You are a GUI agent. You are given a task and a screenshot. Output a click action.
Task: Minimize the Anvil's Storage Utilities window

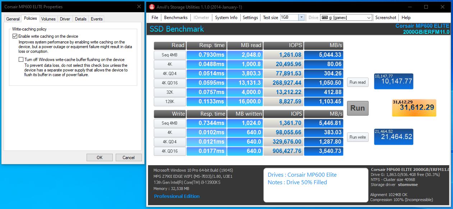(x=410, y=7)
